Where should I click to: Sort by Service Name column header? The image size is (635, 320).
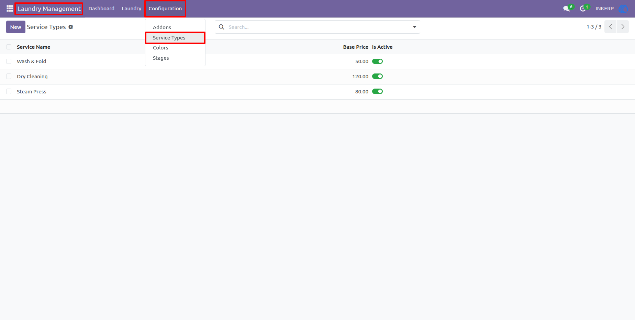(34, 47)
